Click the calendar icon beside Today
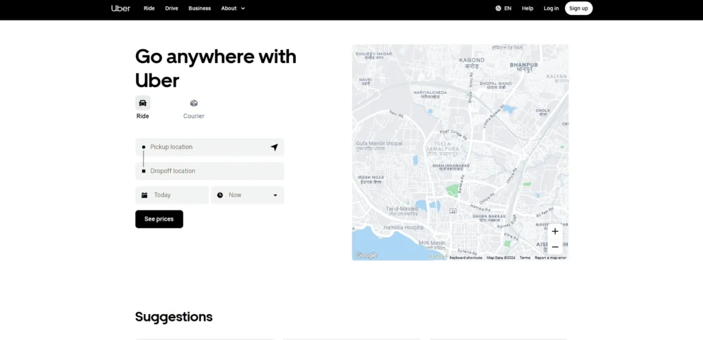 pos(144,195)
